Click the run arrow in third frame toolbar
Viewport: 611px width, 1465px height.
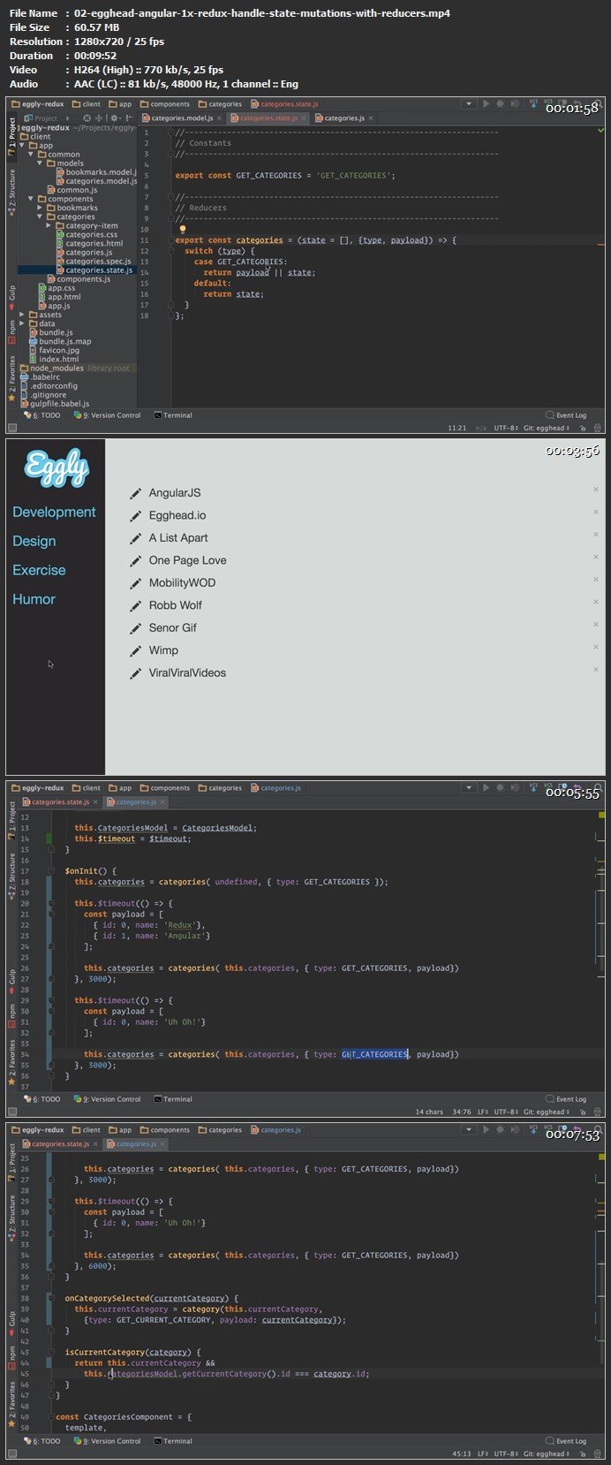tap(486, 787)
